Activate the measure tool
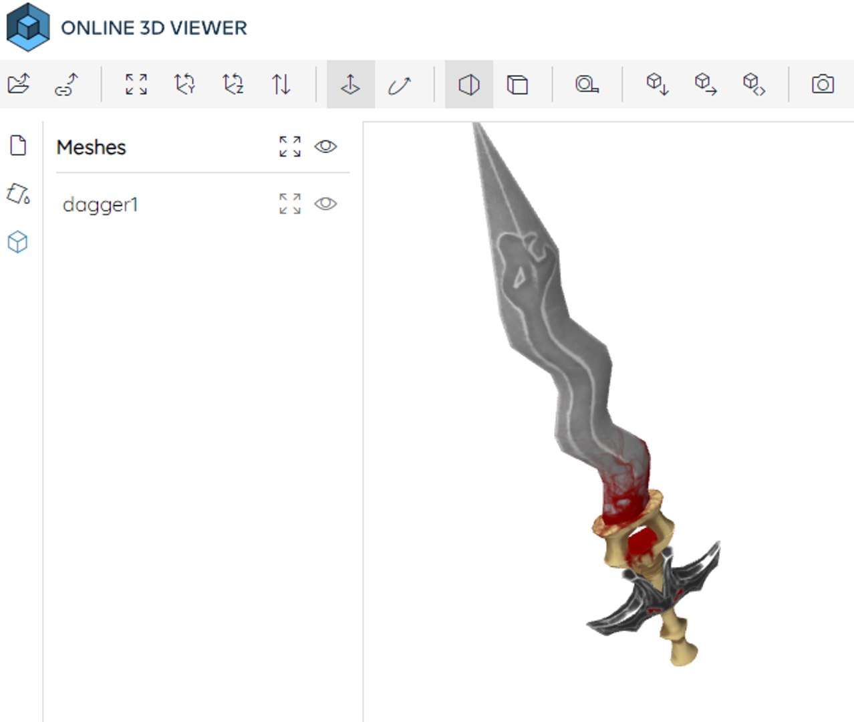The image size is (854, 722). (587, 84)
